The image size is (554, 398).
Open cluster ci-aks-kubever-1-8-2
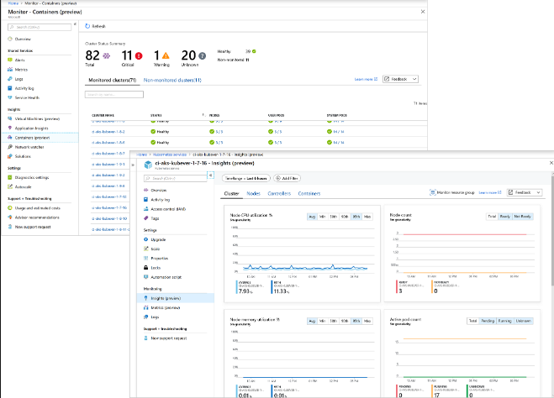[x=108, y=132]
